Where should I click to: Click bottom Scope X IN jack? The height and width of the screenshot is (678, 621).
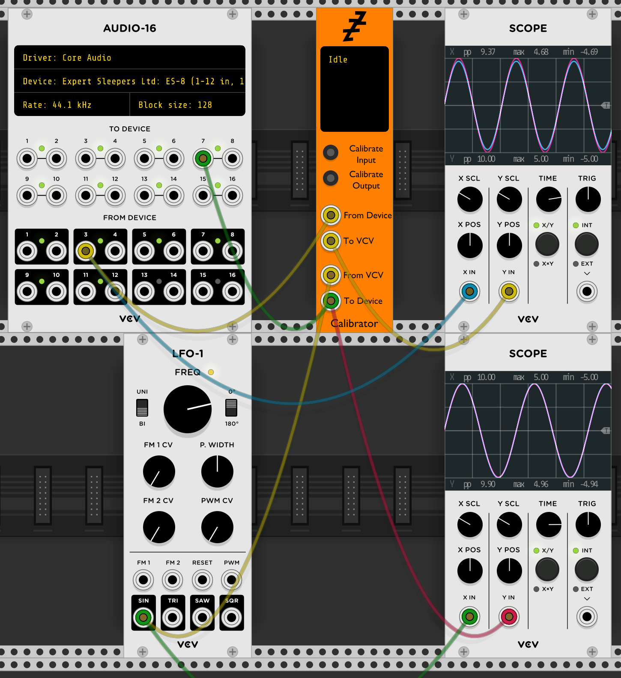(x=470, y=617)
